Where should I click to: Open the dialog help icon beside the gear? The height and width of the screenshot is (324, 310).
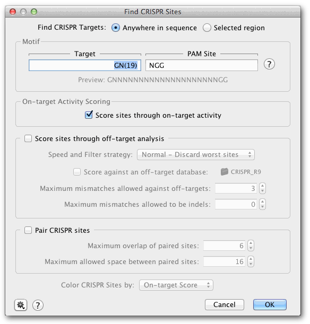click(x=38, y=305)
